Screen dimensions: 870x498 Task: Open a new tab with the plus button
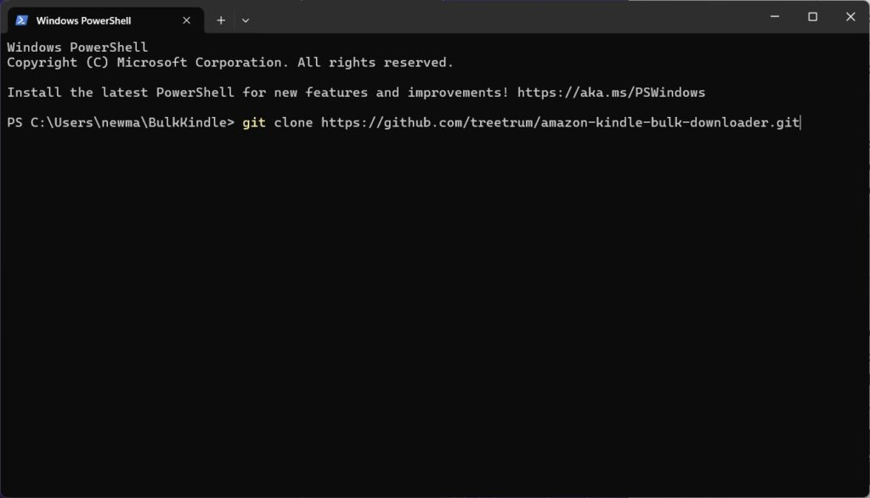(221, 20)
